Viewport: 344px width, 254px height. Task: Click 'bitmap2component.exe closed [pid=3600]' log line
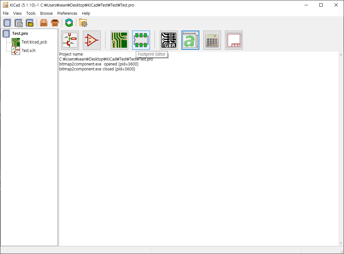97,69
